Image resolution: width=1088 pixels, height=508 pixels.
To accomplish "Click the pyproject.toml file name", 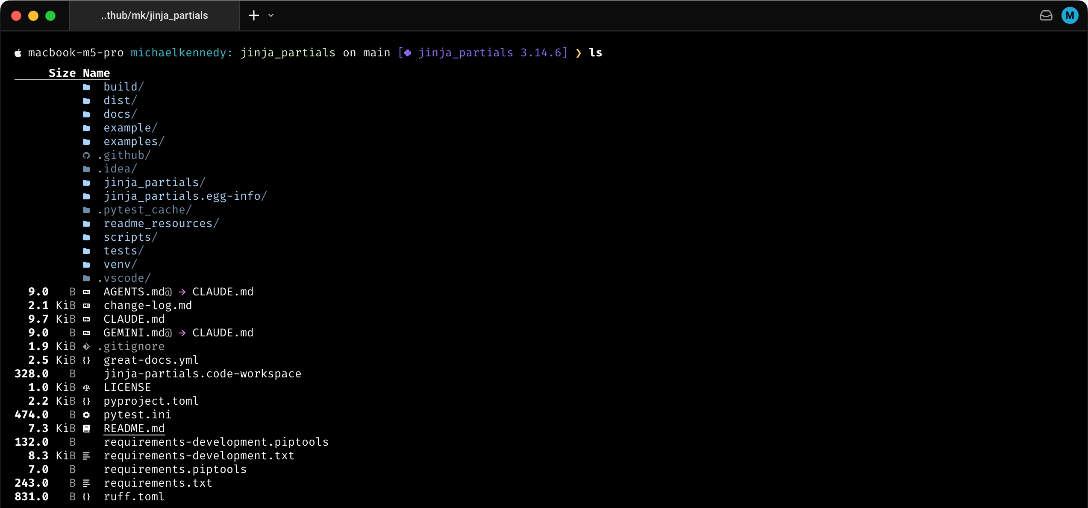I will coord(151,401).
